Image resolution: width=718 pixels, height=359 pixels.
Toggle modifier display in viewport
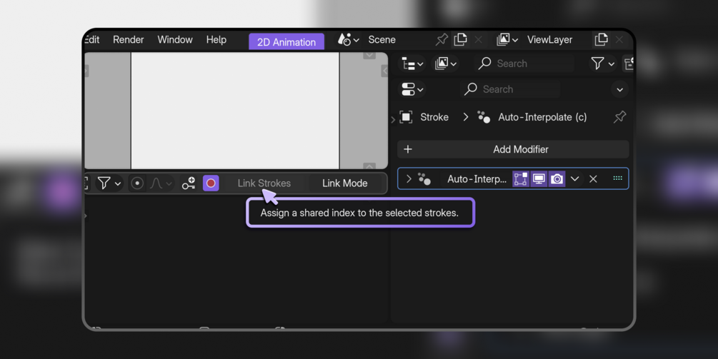[x=539, y=179]
